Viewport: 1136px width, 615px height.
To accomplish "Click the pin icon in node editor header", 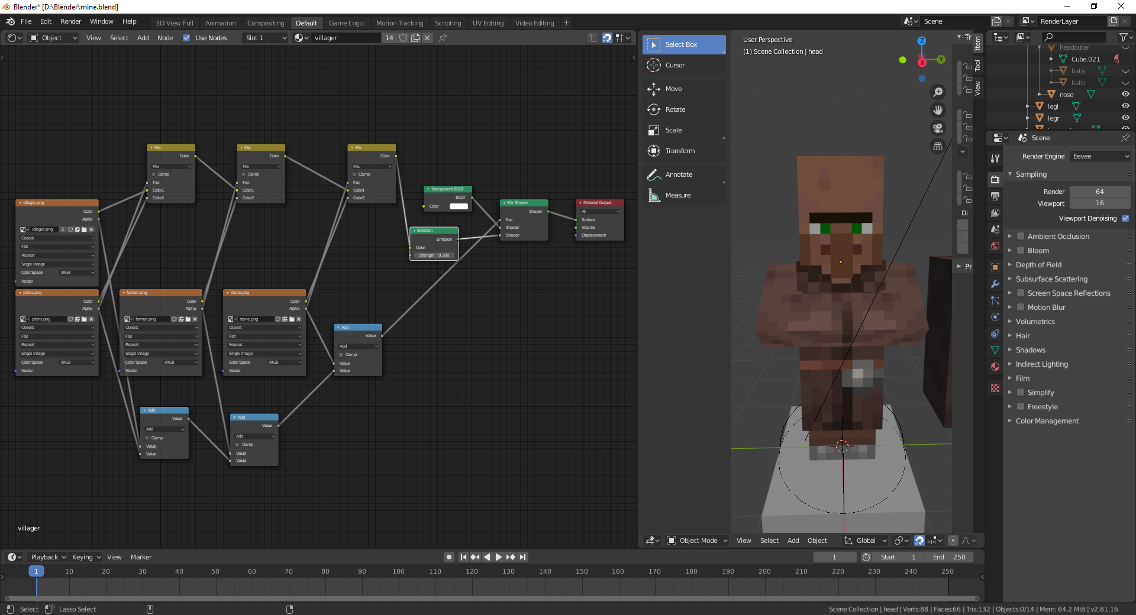I will tap(443, 38).
